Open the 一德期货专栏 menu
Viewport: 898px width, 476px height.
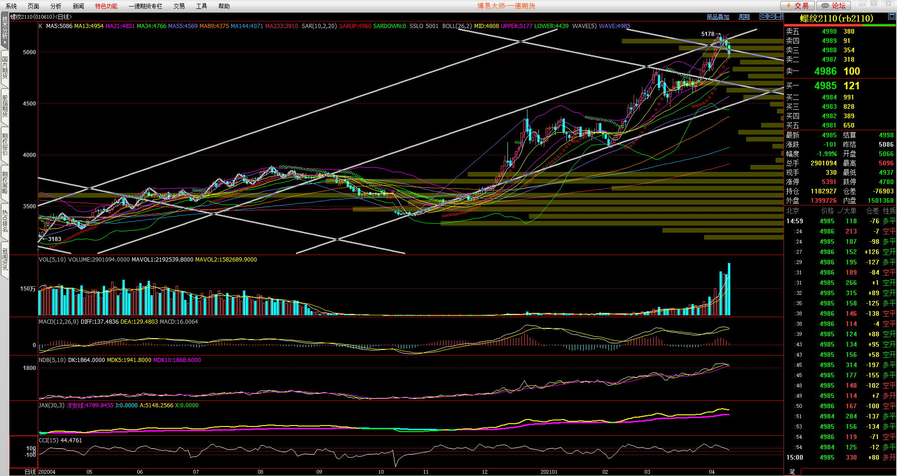click(x=145, y=6)
